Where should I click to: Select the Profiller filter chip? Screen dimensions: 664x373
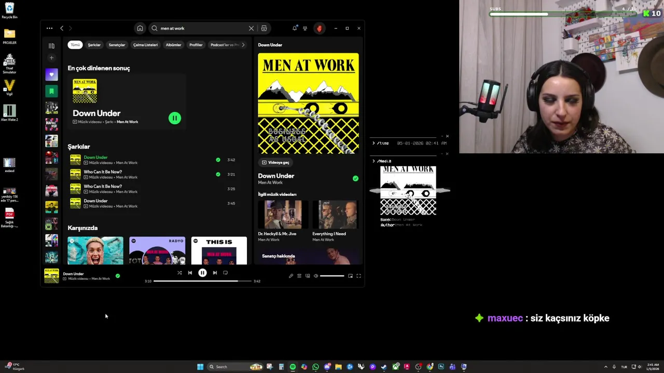coord(196,45)
